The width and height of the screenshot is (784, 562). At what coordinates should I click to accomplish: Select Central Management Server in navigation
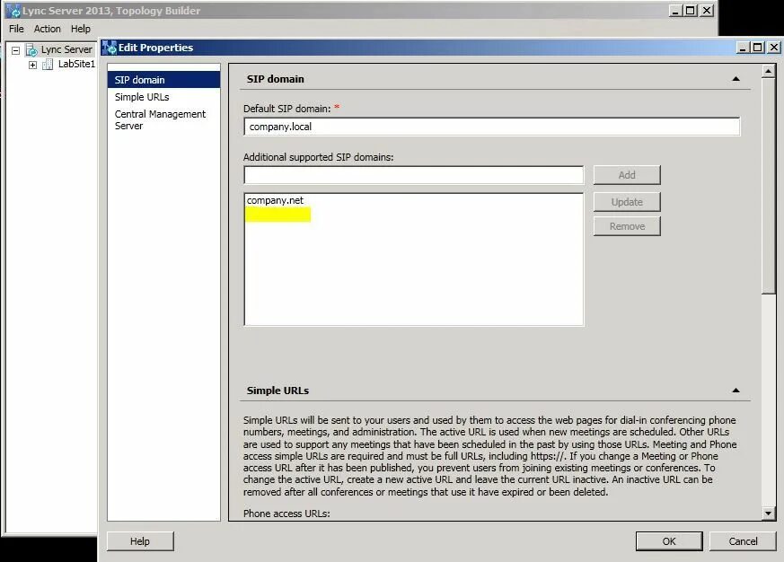point(164,120)
